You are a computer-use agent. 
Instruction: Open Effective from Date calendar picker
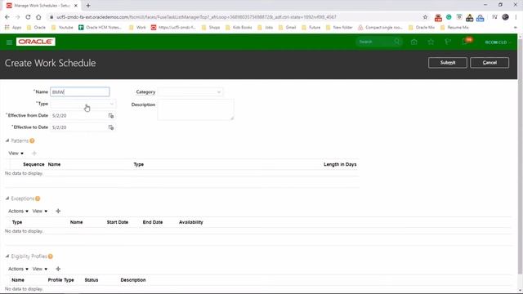tap(111, 116)
